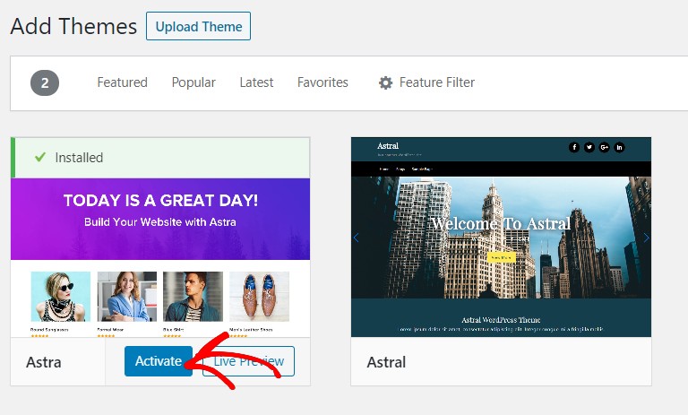Click the leather shoes product image

tap(259, 297)
